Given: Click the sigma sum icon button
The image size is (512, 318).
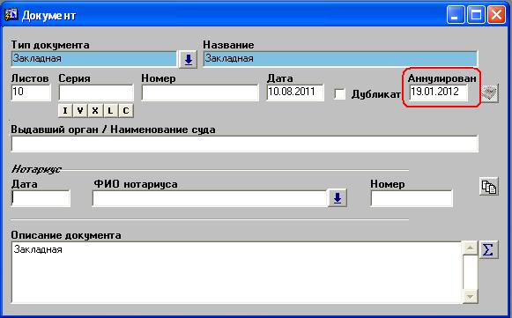Looking at the screenshot, I should click(488, 250).
